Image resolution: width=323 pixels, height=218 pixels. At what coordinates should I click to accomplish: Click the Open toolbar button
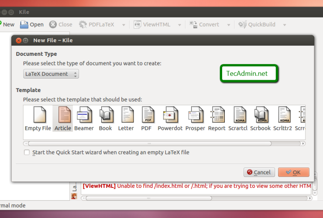point(32,24)
